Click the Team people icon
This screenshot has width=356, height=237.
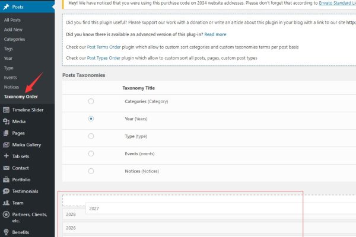(x=6, y=203)
